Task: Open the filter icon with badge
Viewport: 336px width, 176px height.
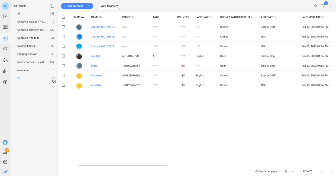Action: click(323, 6)
